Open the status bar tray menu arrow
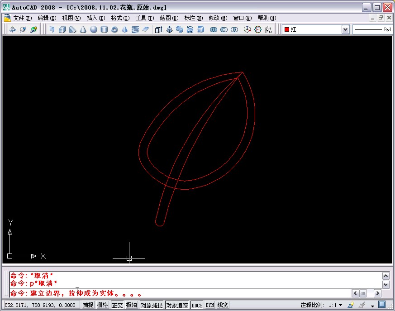Image resolution: width=395 pixels, height=311 pixels. (372, 306)
